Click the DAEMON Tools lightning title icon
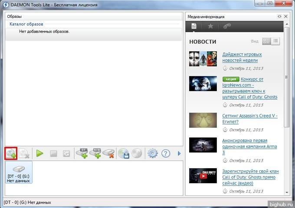The image size is (295, 208). tap(6, 4)
